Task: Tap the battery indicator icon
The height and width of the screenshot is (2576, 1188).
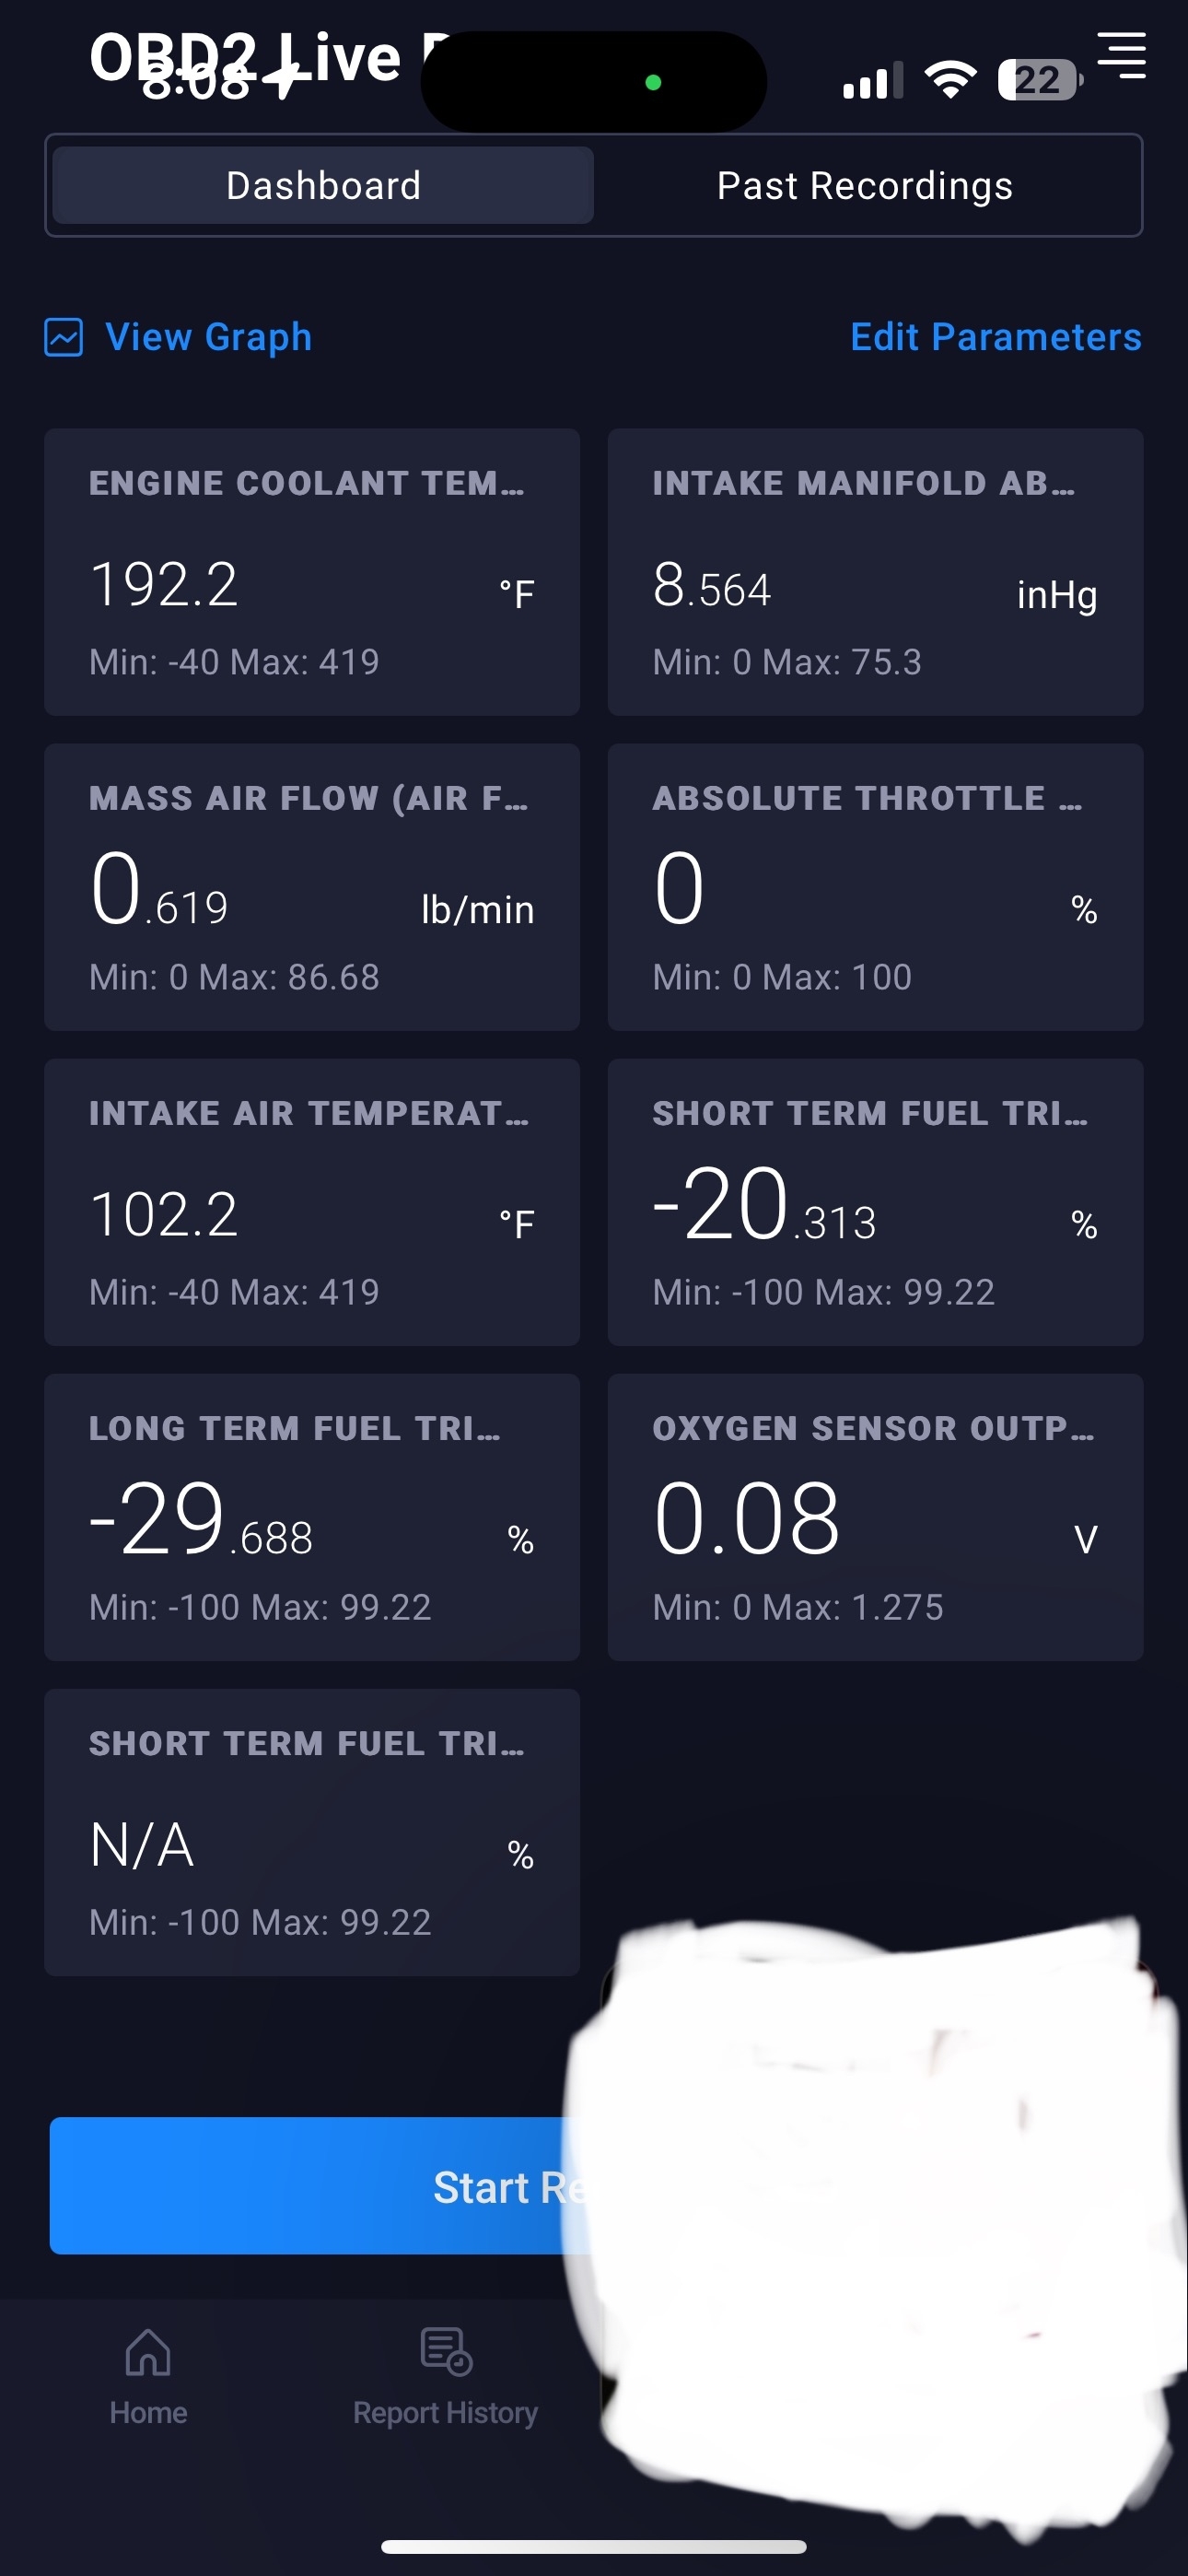Action: coord(1038,80)
